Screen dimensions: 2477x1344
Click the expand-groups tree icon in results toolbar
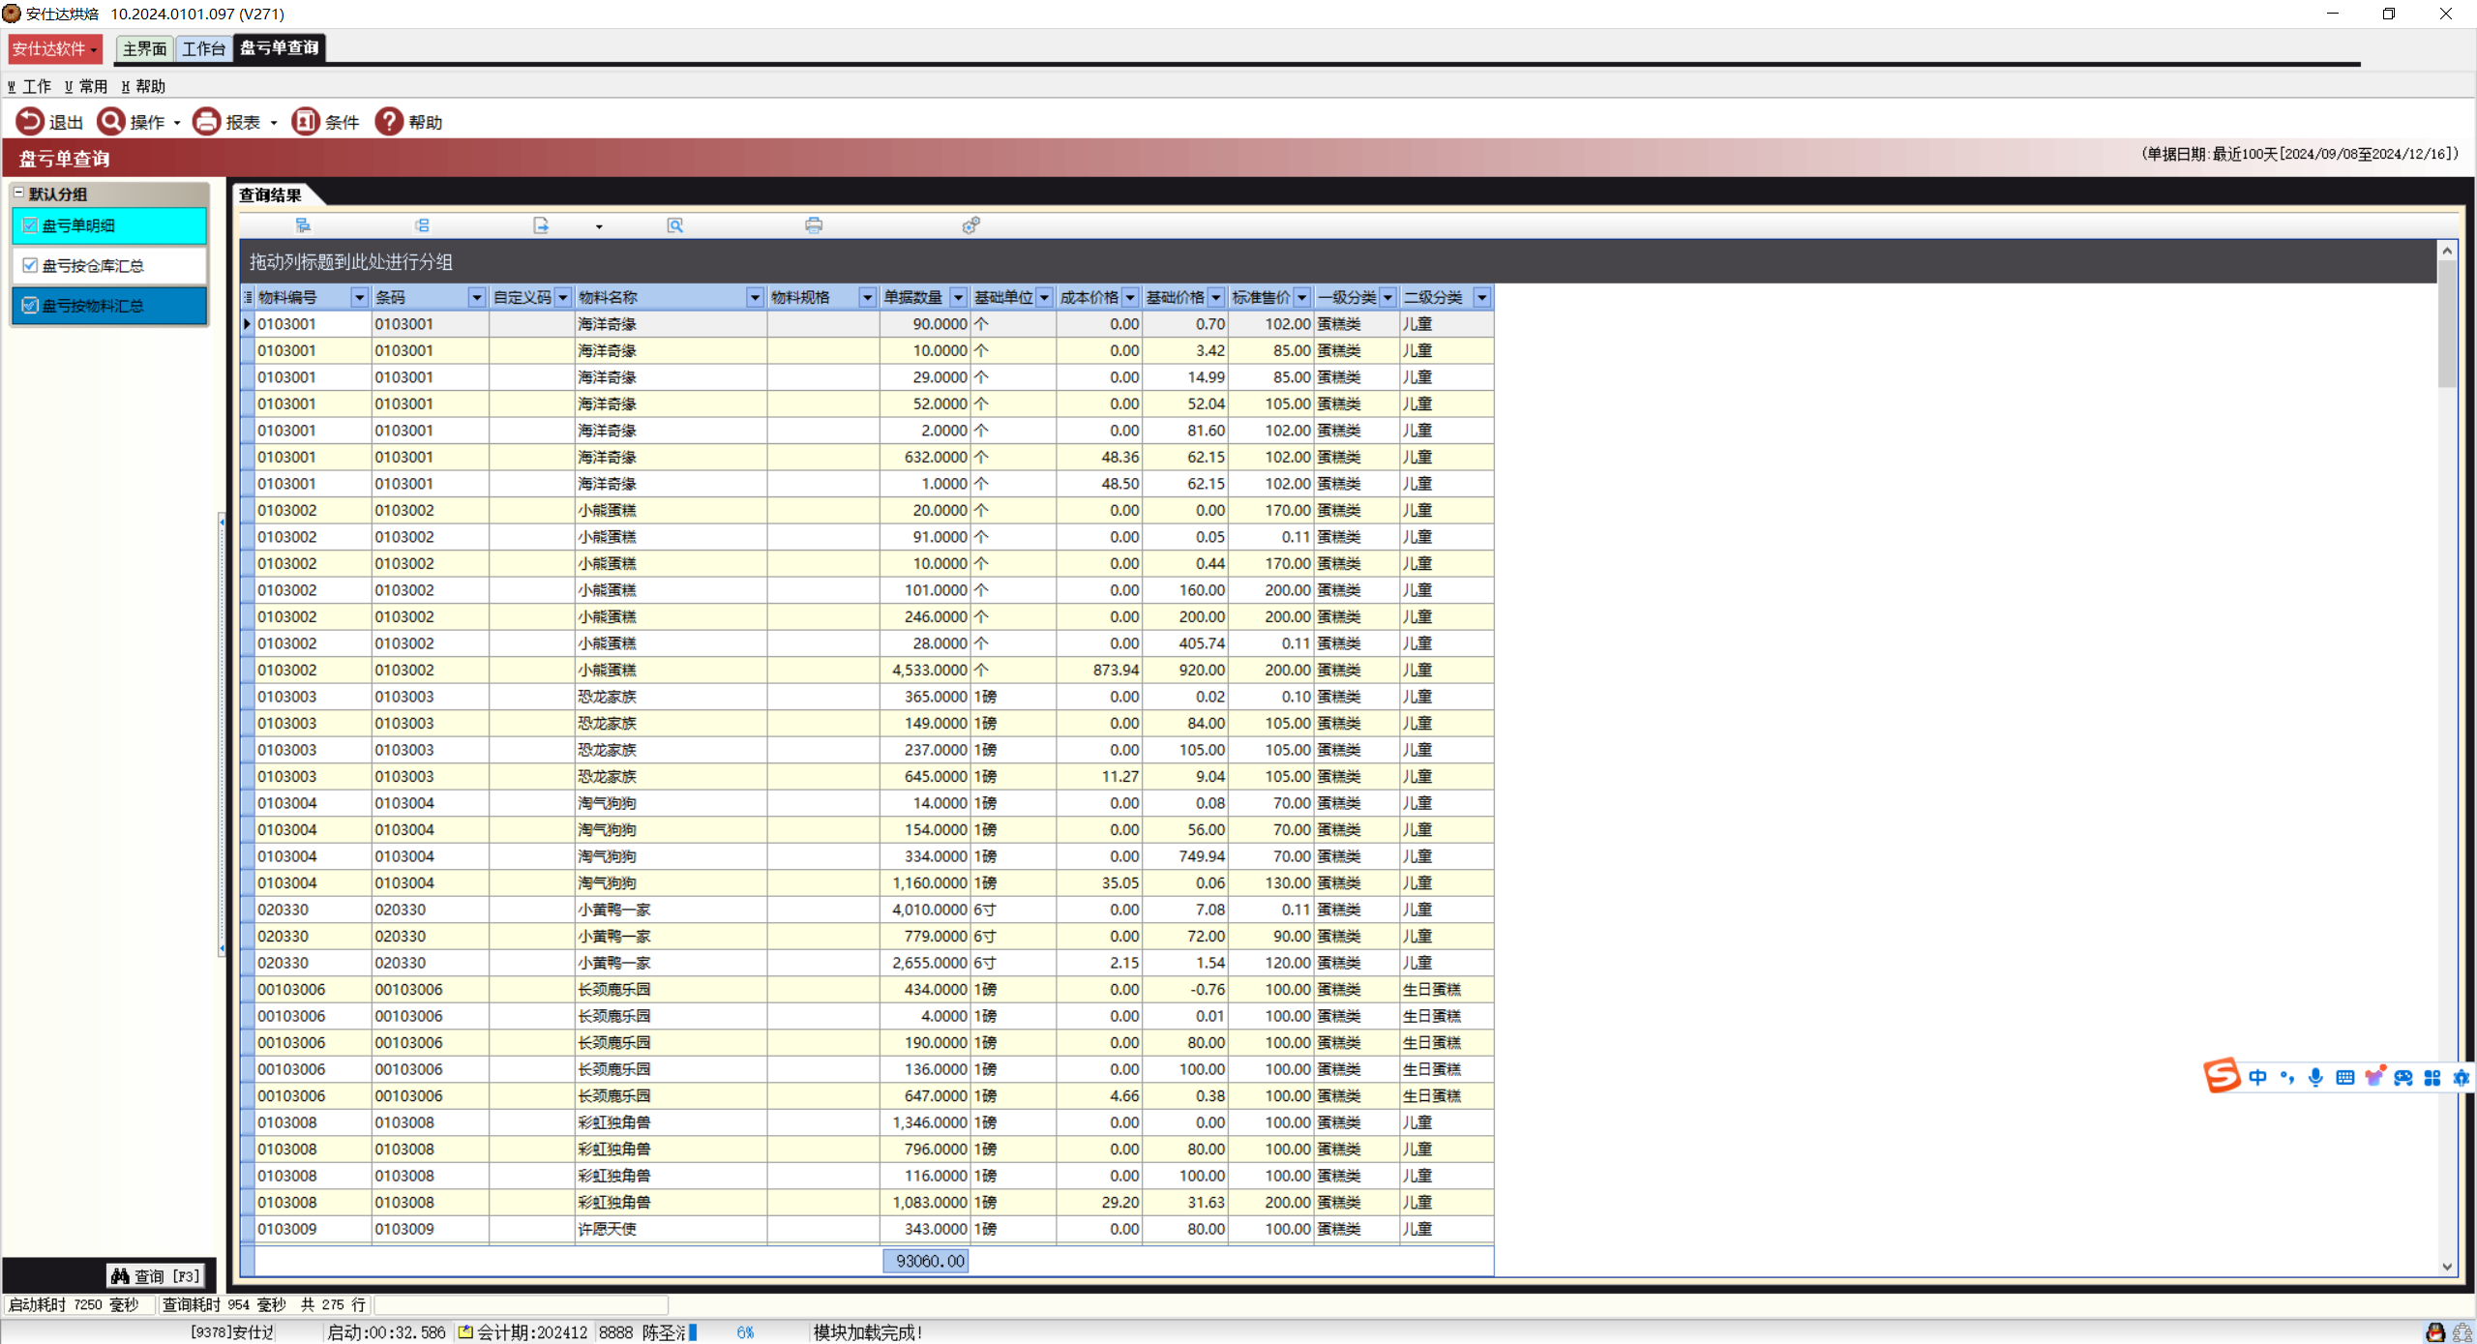click(303, 225)
